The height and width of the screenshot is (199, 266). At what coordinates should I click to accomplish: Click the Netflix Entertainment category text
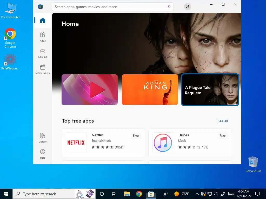[x=101, y=141]
